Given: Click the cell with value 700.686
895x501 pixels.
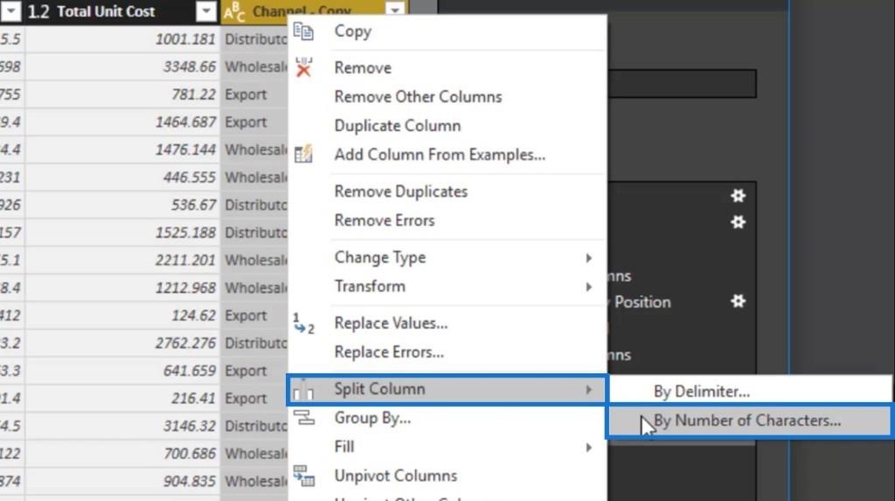Looking at the screenshot, I should 121,453.
